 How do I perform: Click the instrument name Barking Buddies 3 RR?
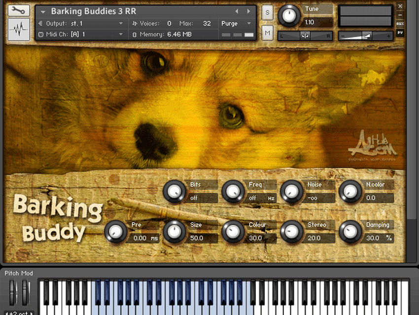coord(94,11)
